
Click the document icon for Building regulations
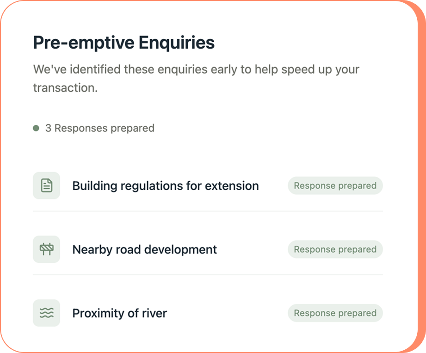[46, 186]
